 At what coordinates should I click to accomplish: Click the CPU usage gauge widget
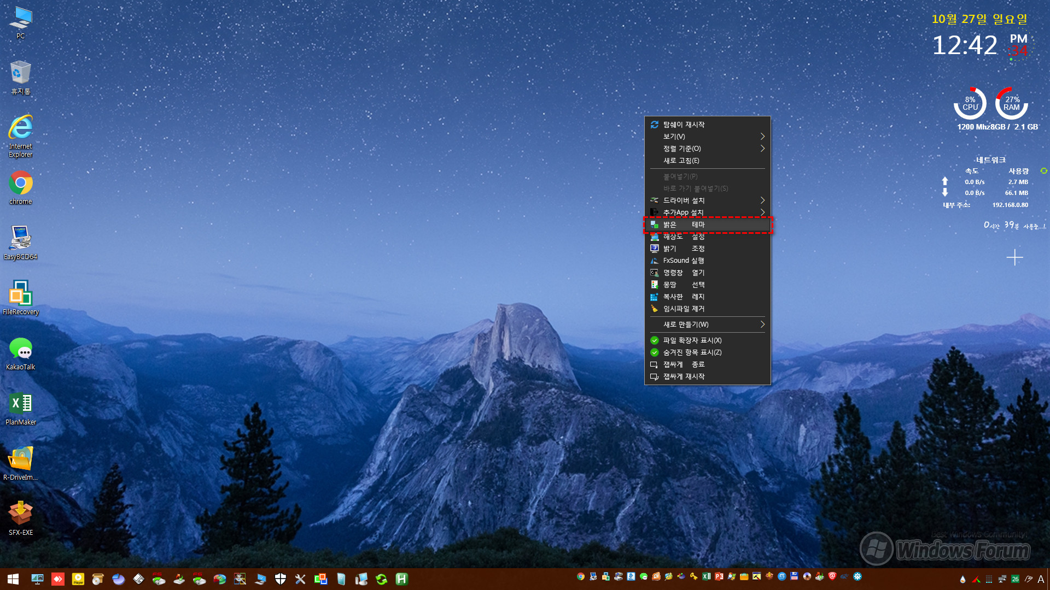point(970,103)
